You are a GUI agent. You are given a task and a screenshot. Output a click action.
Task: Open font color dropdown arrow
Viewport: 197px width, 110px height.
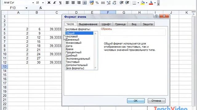(x=155, y=3)
